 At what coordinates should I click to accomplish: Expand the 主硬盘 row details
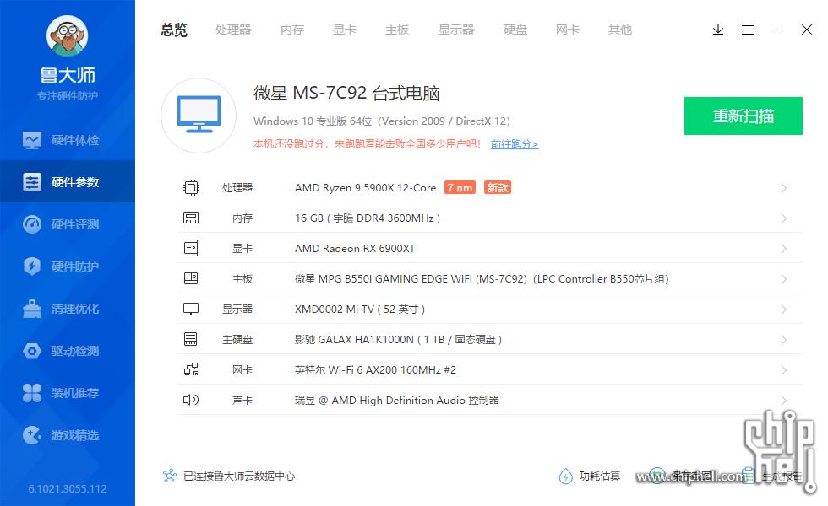[x=784, y=339]
